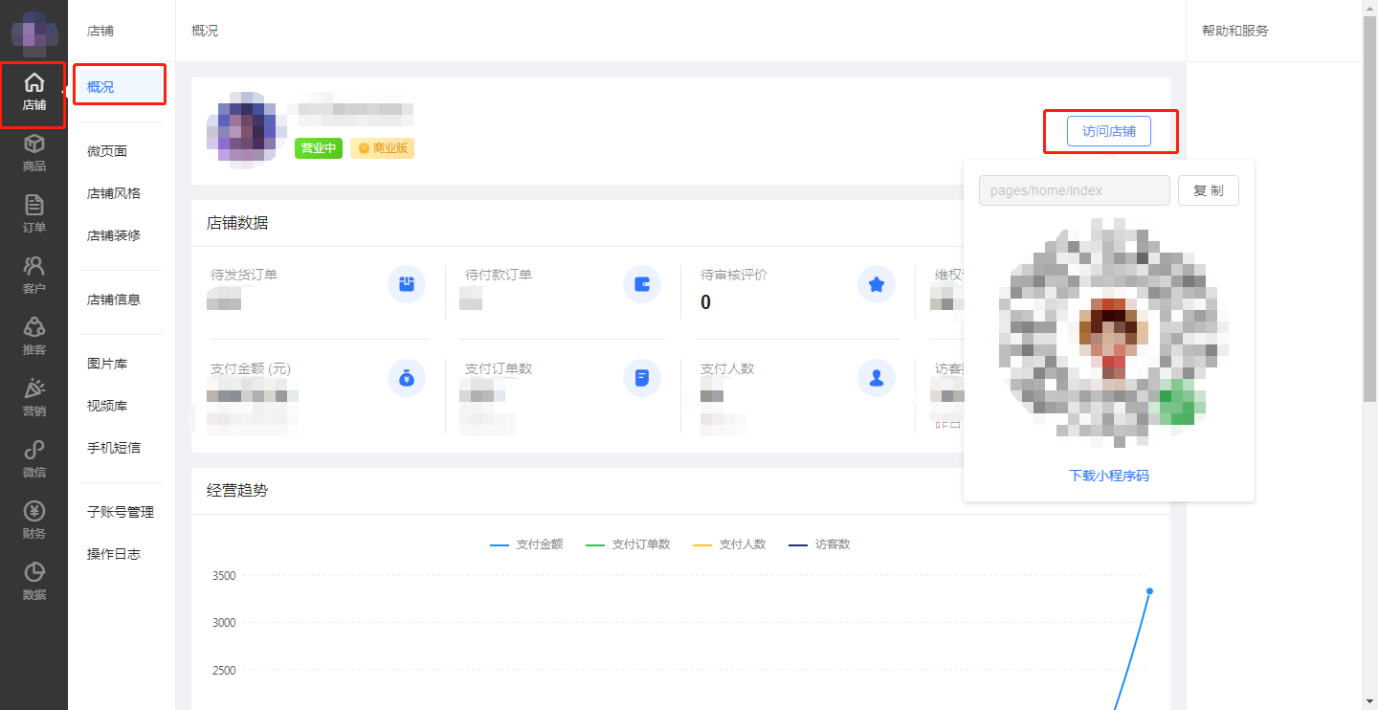Click the 待发货订单 package icon

(406, 284)
